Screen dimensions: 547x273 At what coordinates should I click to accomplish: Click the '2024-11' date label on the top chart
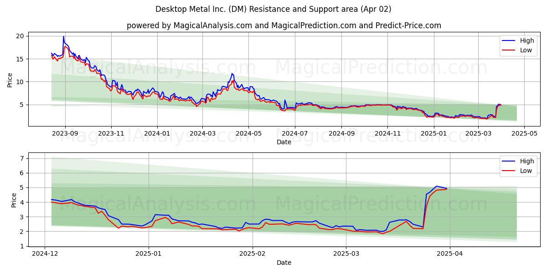pyautogui.click(x=387, y=134)
